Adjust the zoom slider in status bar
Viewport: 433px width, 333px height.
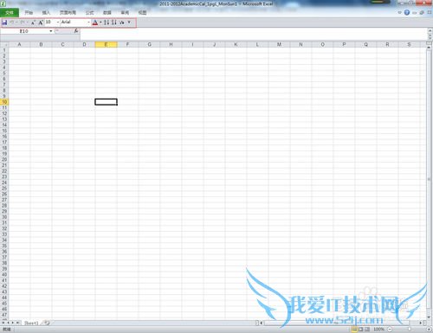tap(410, 329)
